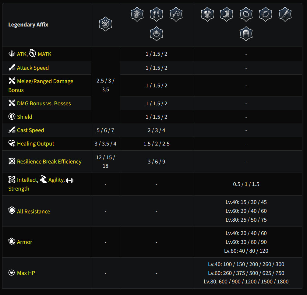Click the Resilience Break Efficiency icon
This screenshot has width=307, height=295.
pyautogui.click(x=12, y=161)
